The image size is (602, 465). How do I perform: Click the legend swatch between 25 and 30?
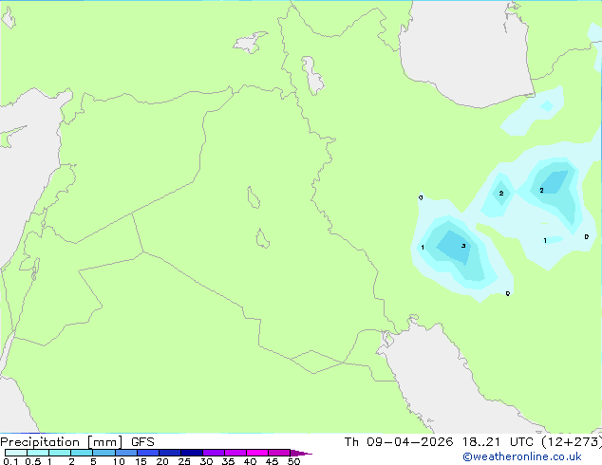(191, 453)
